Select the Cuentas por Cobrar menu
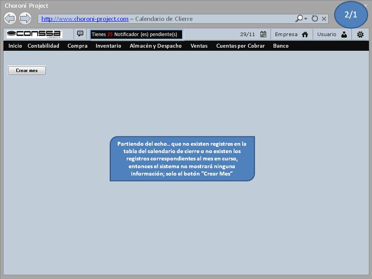 click(240, 46)
